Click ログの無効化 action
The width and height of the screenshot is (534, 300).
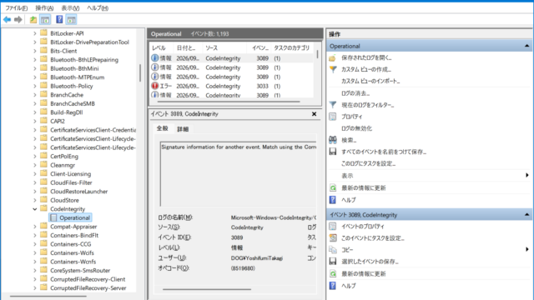click(x=356, y=128)
